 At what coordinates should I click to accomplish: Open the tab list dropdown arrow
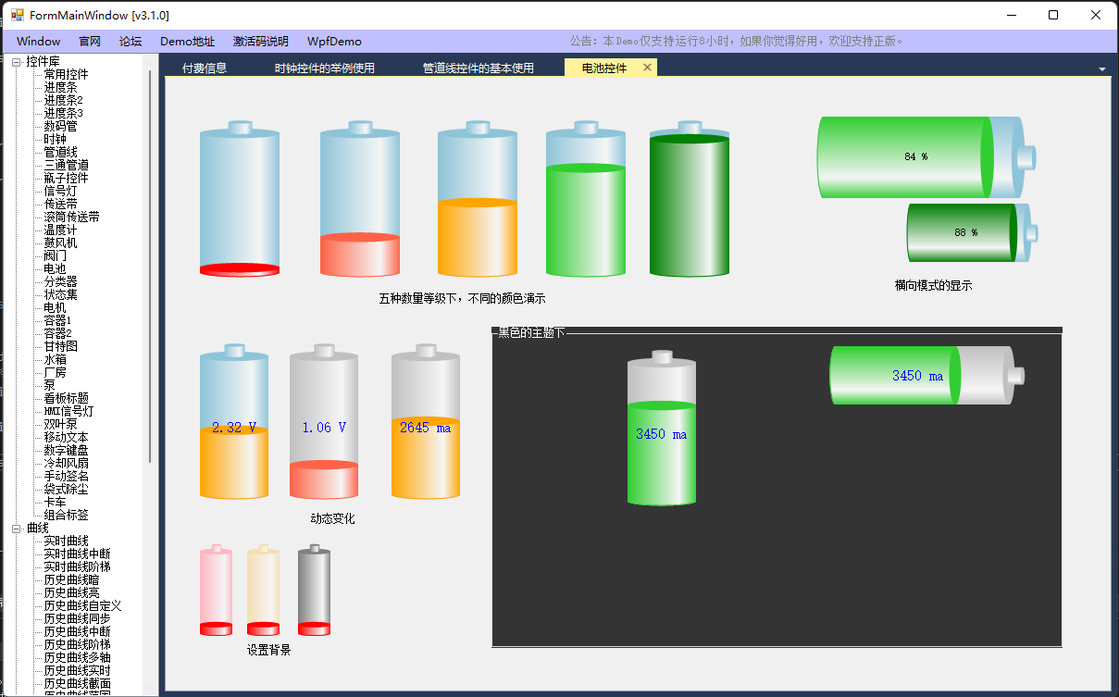click(x=1101, y=69)
